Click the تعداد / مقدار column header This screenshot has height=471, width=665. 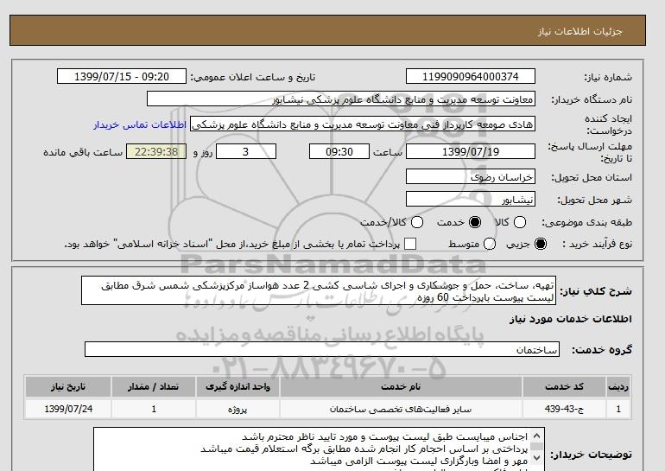154,386
